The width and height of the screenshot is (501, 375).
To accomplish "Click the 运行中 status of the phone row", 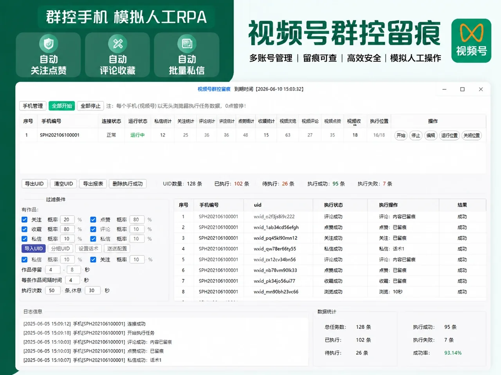I will pos(137,135).
